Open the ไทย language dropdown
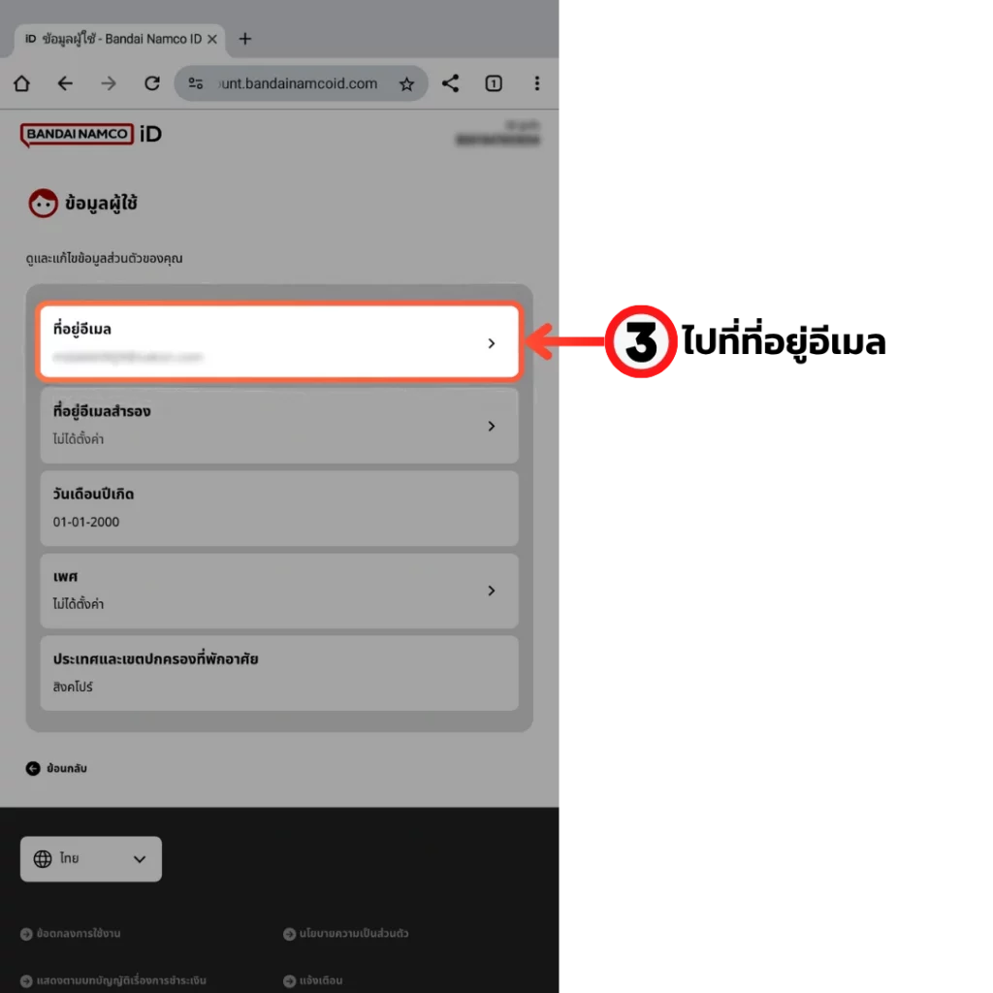The height and width of the screenshot is (993, 993). tap(91, 859)
